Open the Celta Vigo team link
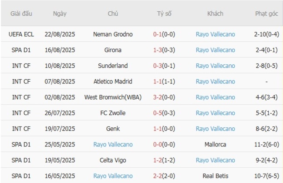283x183 pixels. pyautogui.click(x=113, y=160)
